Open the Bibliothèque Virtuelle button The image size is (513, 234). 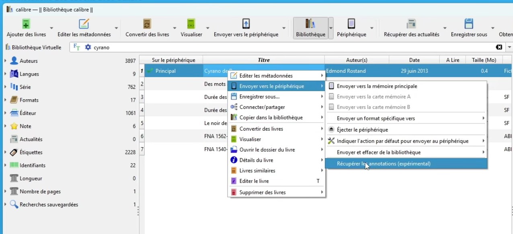33,47
